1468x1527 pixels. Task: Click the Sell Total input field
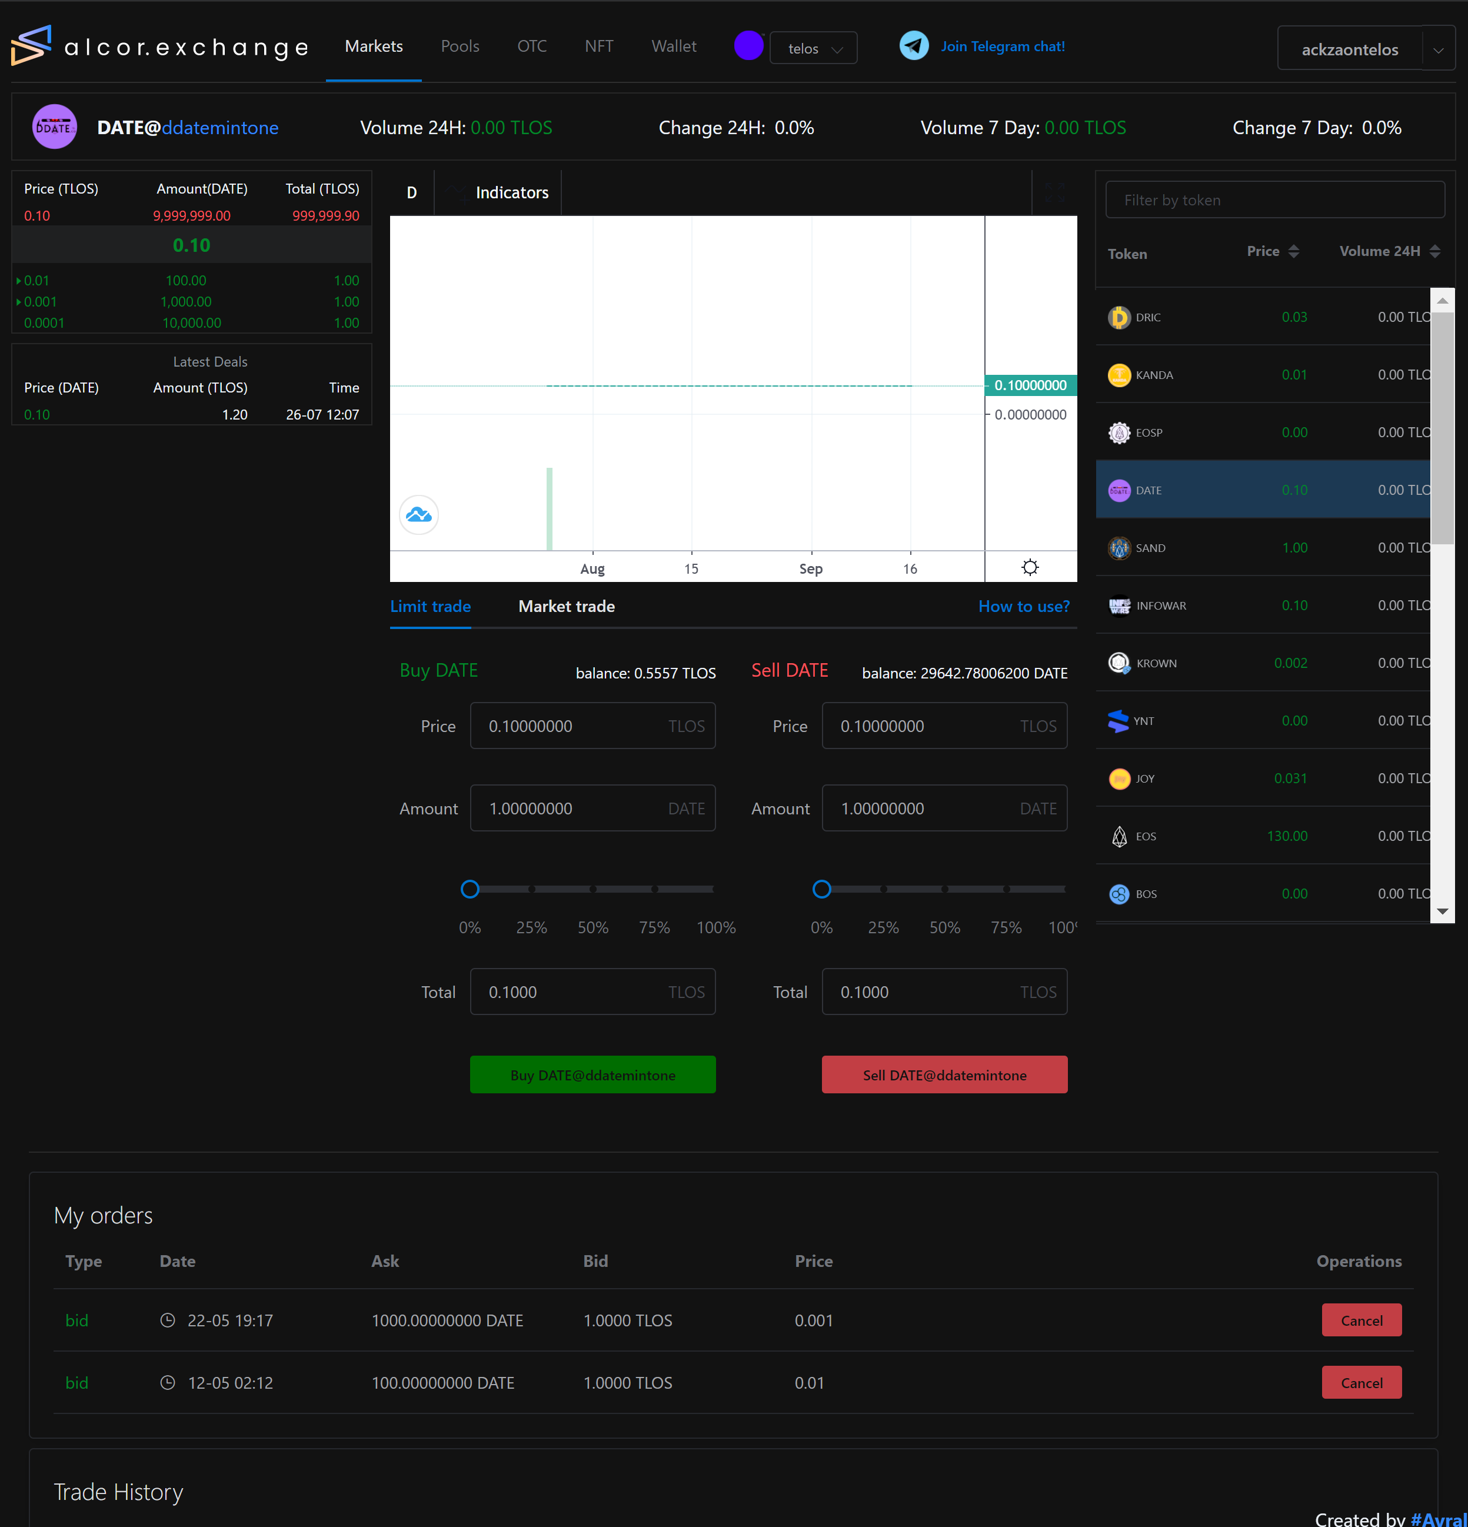[x=944, y=992]
